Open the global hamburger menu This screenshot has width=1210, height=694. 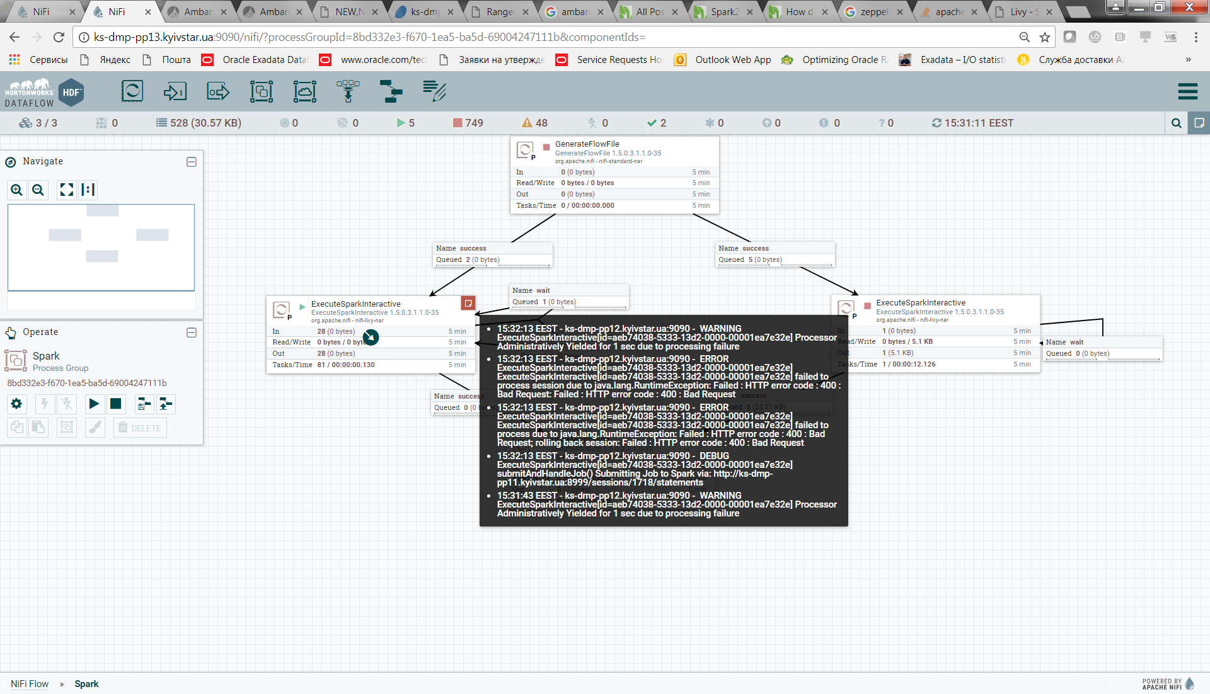(x=1187, y=92)
